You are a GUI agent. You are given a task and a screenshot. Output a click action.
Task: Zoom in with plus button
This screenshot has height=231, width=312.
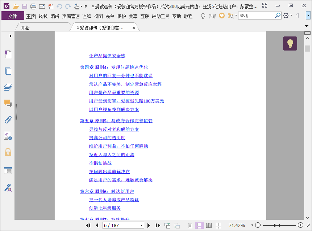point(300,225)
